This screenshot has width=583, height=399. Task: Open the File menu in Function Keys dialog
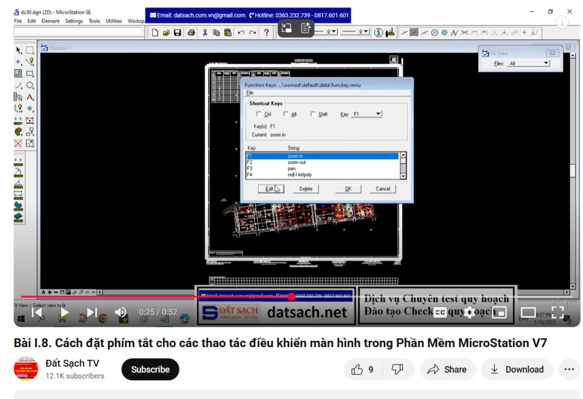point(250,93)
